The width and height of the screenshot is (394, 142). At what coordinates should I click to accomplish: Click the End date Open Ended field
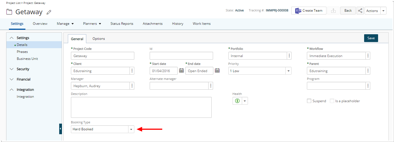[199, 71]
